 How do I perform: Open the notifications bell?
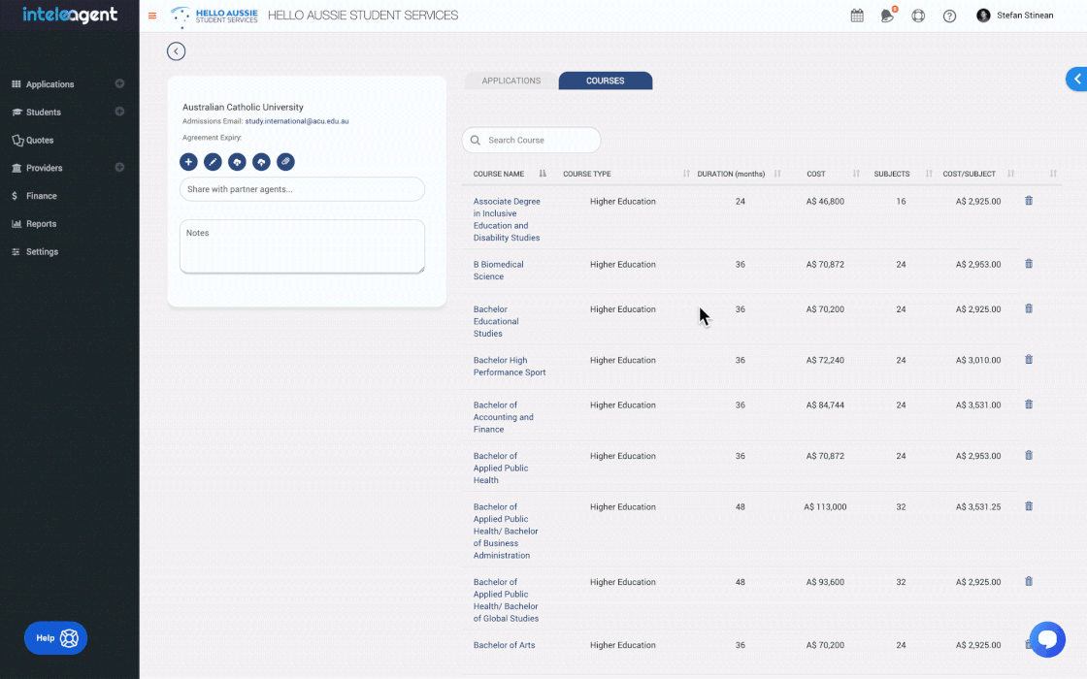[x=887, y=16]
